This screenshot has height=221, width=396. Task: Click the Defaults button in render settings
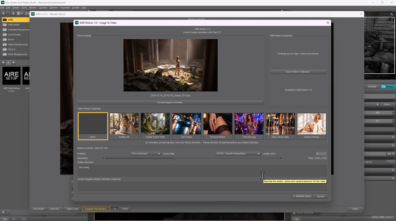(372, 87)
